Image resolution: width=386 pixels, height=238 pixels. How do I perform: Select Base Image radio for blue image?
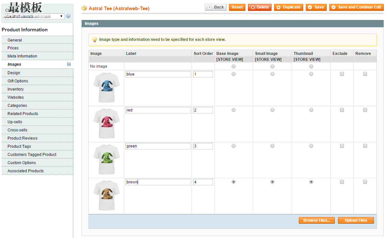[234, 74]
